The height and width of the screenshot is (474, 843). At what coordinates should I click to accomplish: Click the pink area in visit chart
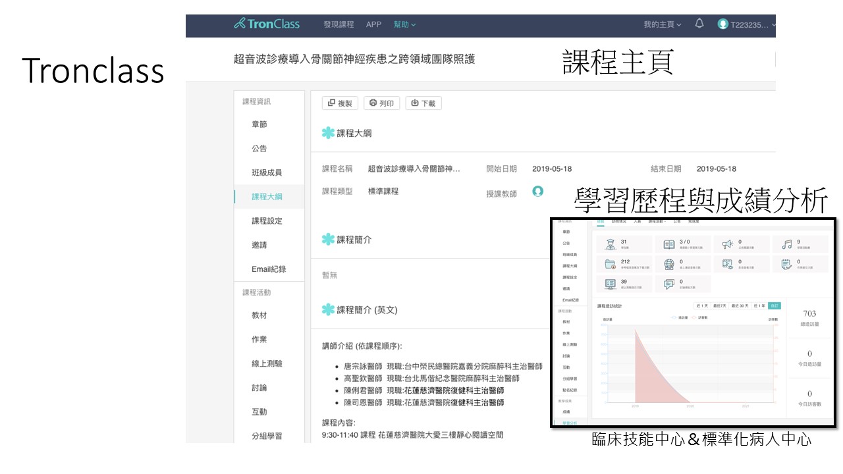pos(649,375)
